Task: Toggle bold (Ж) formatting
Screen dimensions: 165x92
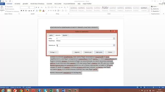Action: (x=21, y=11)
